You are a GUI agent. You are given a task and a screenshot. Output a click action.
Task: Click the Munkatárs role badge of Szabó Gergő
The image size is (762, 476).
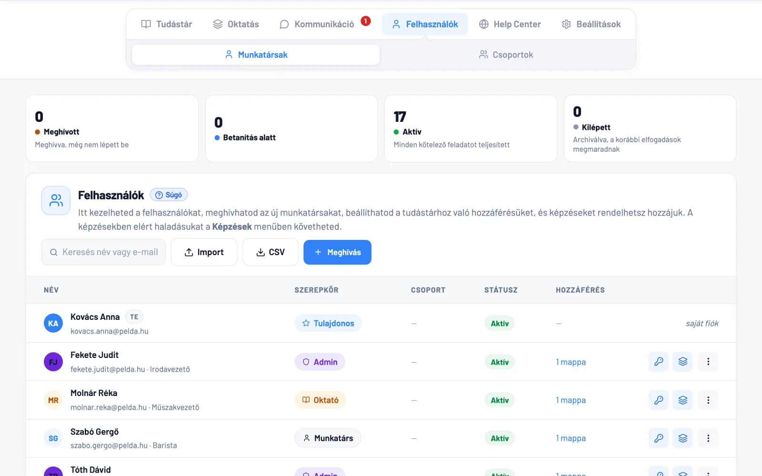tap(328, 438)
